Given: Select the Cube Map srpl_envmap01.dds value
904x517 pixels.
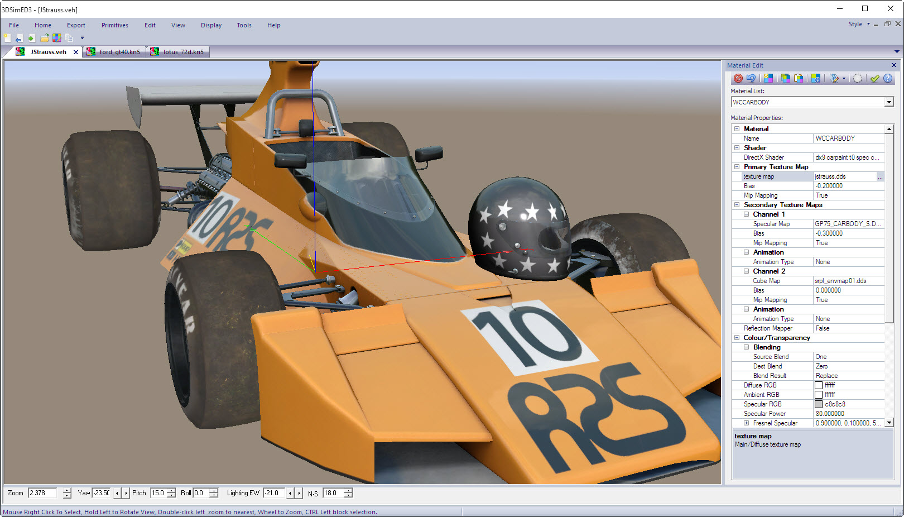Looking at the screenshot, I should [848, 281].
